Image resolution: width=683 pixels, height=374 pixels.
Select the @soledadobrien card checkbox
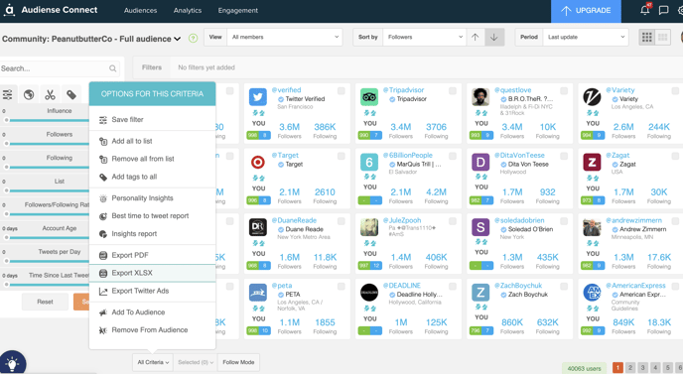click(564, 221)
